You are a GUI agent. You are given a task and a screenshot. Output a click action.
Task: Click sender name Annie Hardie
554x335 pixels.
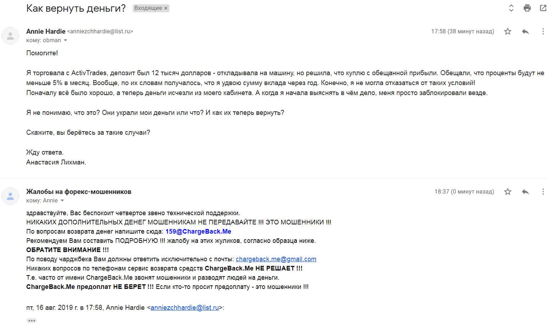pyautogui.click(x=46, y=31)
